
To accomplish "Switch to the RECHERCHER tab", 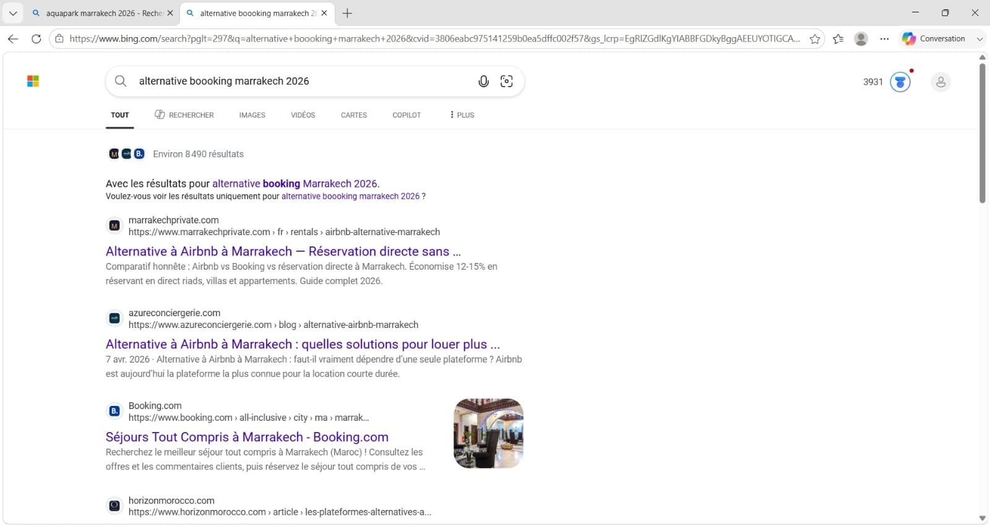I will pos(184,115).
